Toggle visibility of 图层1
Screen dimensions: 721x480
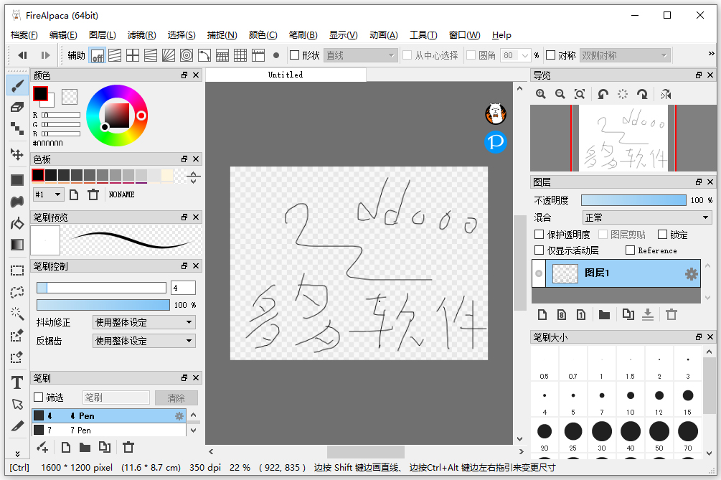(537, 273)
